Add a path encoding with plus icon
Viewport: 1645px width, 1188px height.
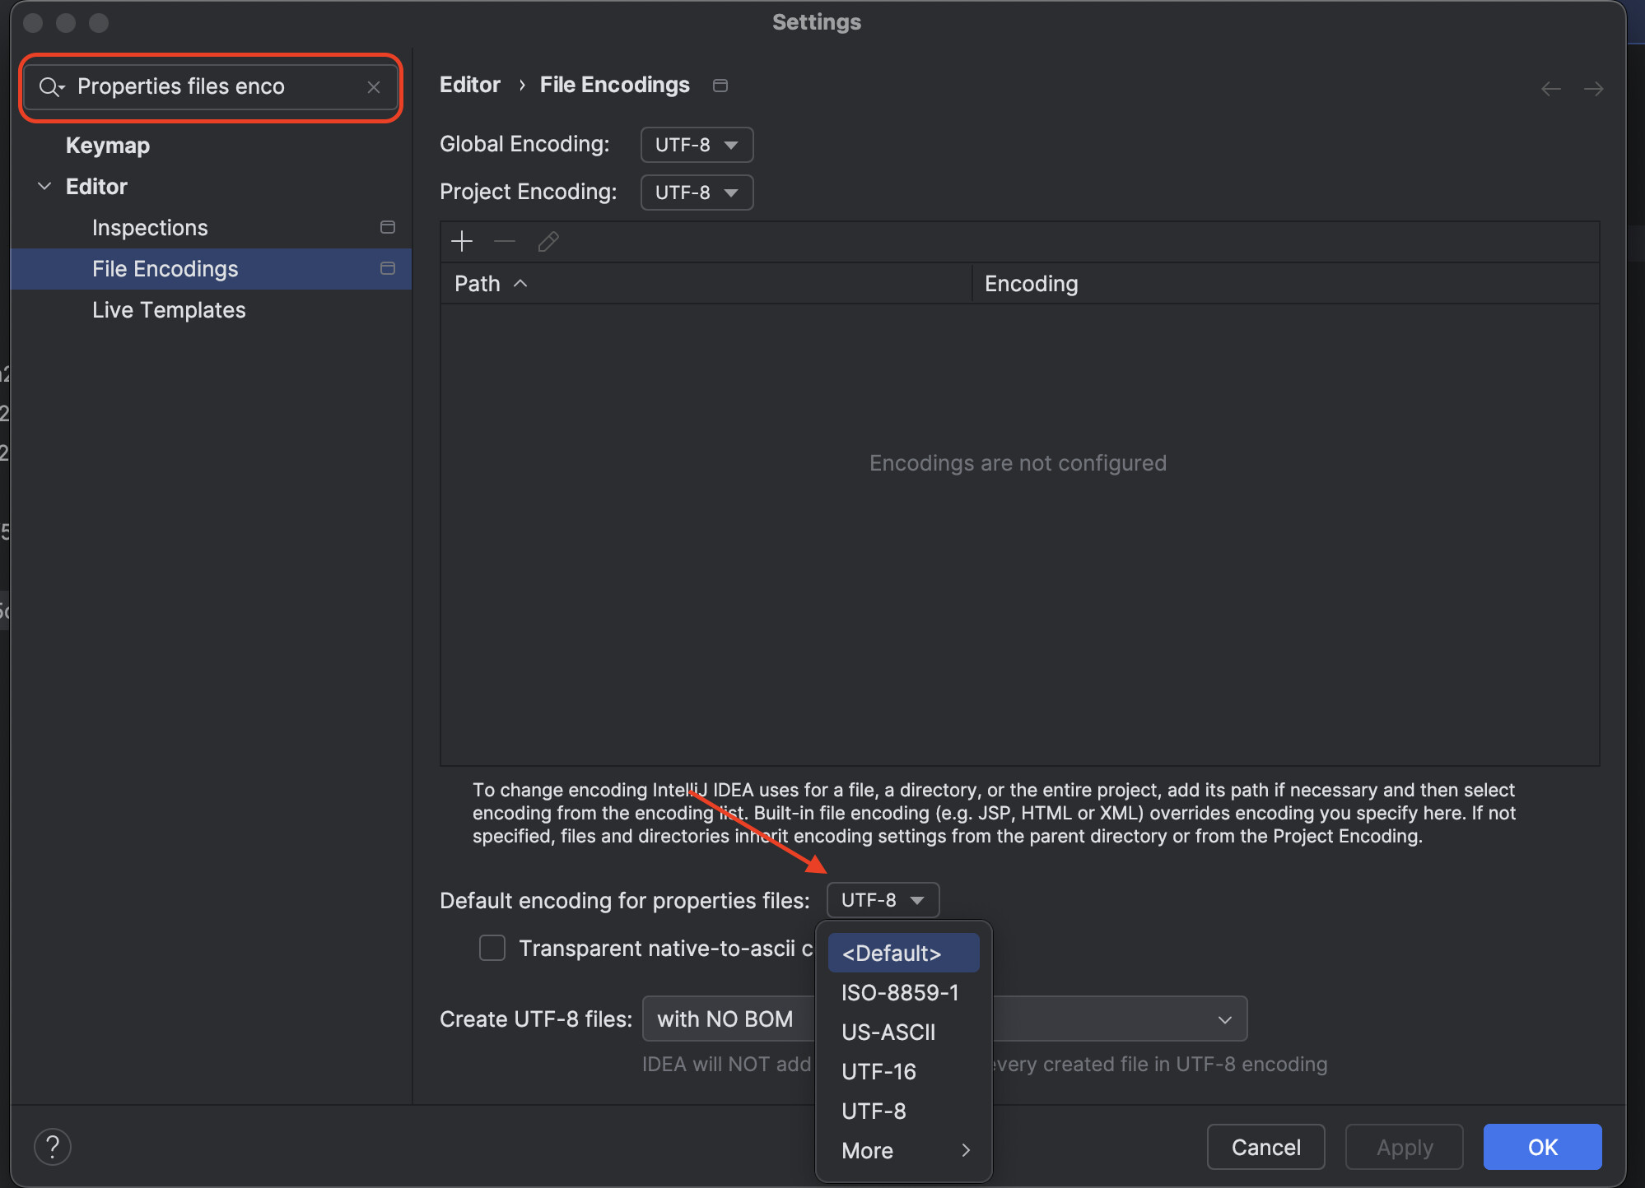click(x=462, y=242)
